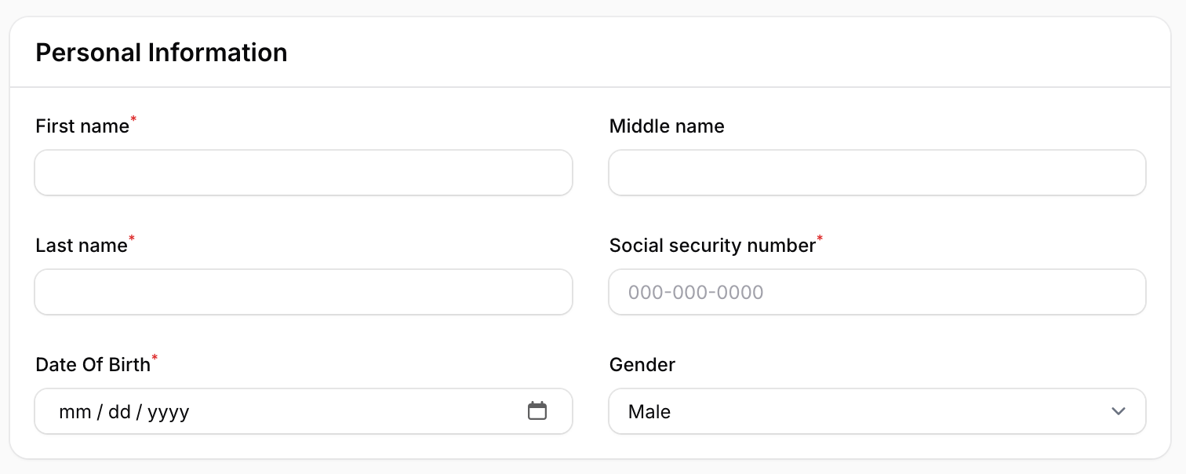This screenshot has height=474, width=1186.
Task: Focus the Middle name text box
Action: tap(877, 173)
